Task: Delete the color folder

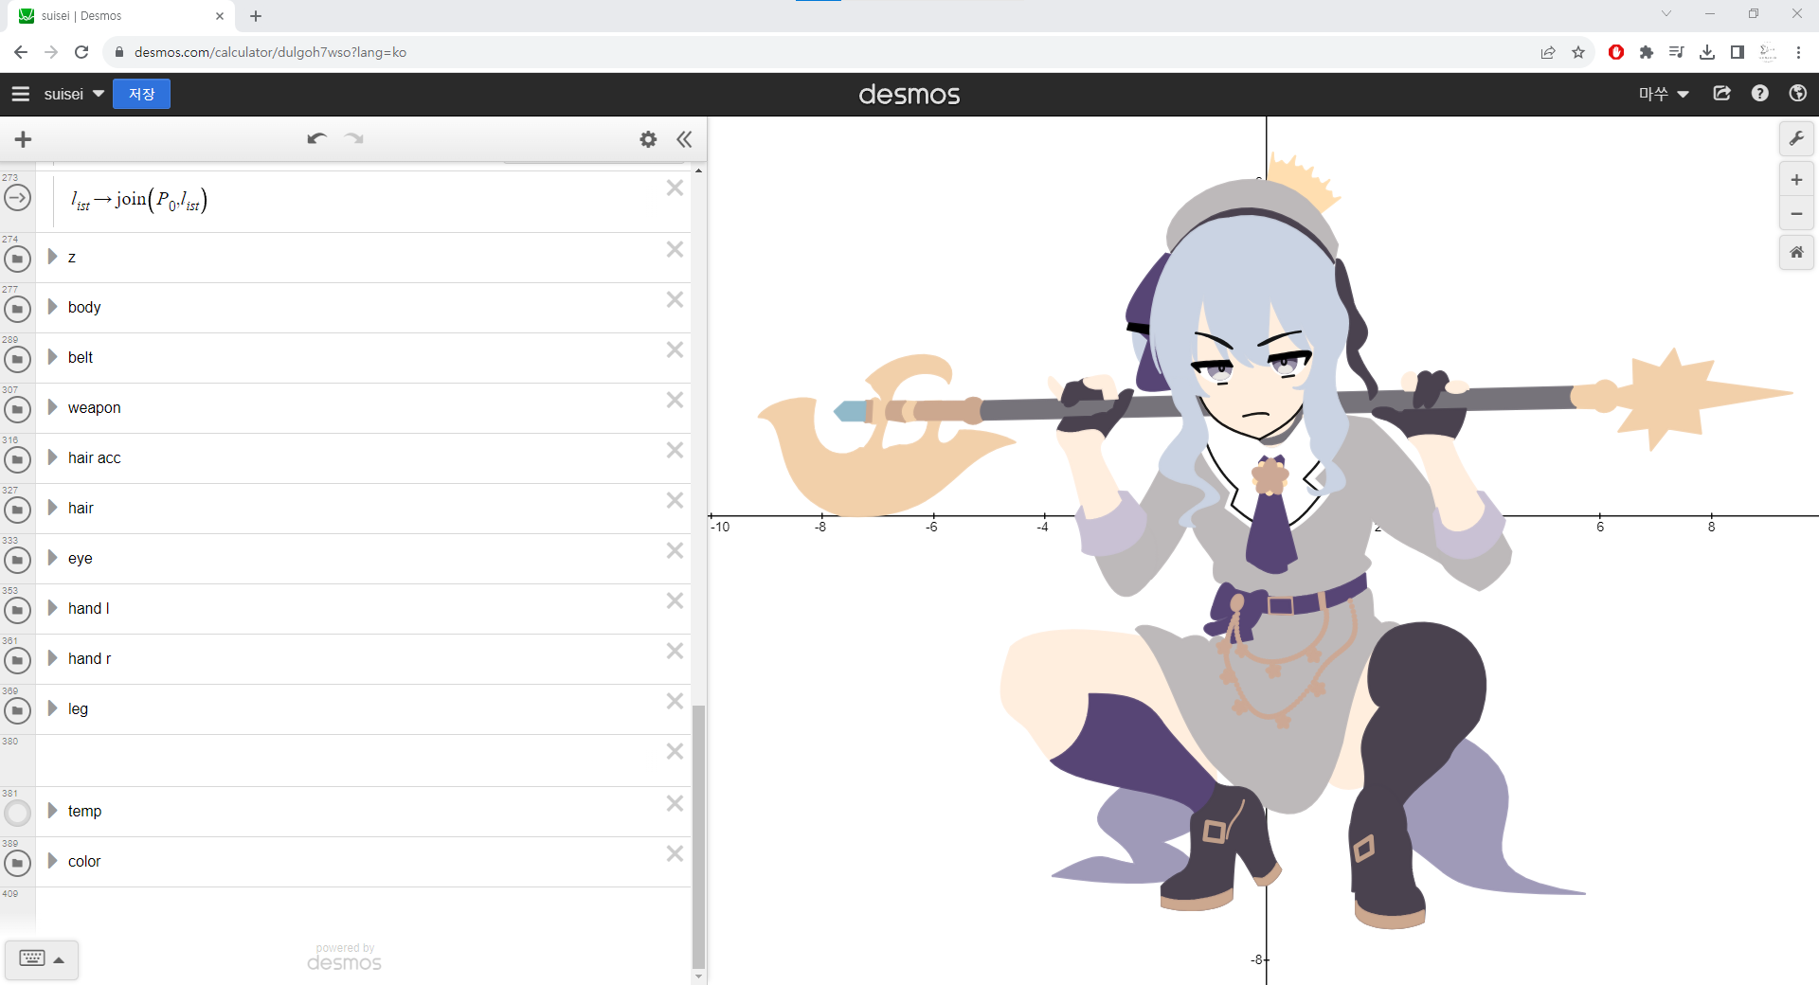Action: click(x=675, y=853)
